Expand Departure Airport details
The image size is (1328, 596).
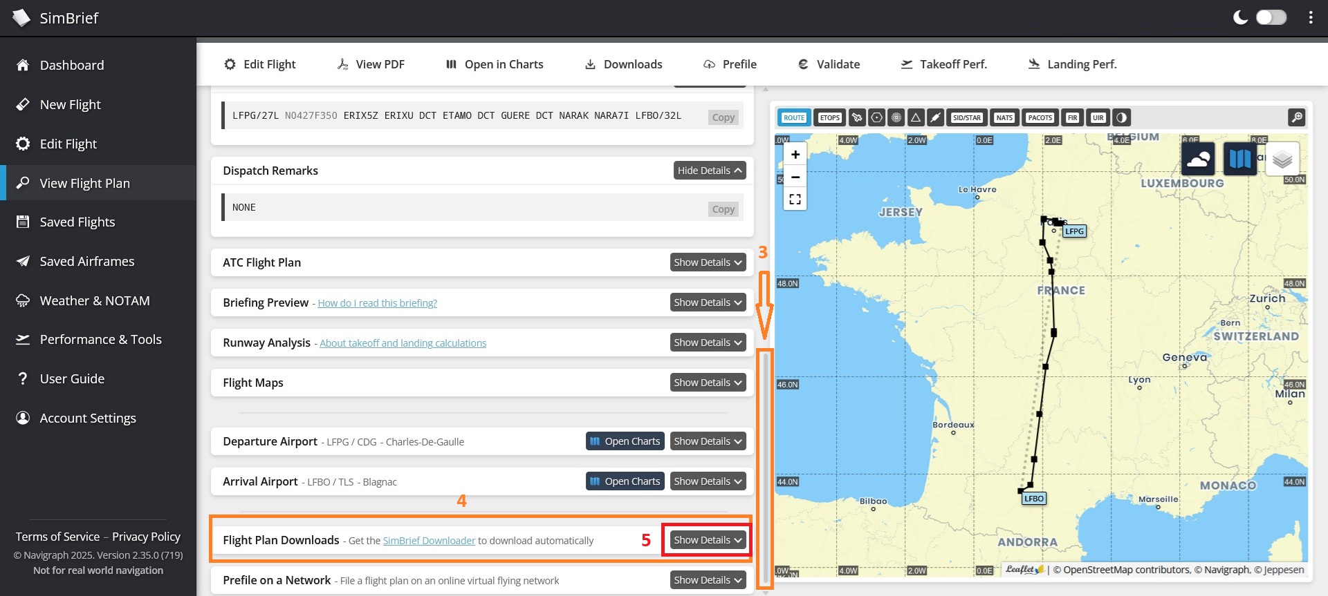[708, 441]
